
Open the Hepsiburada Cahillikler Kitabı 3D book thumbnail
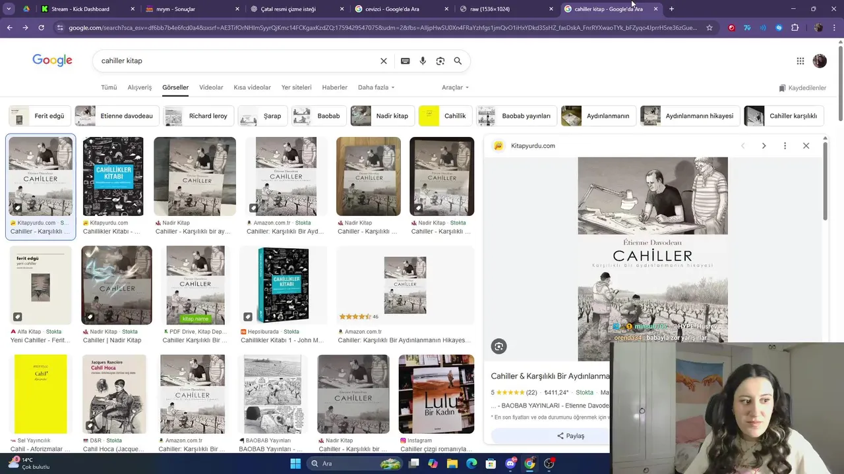click(283, 284)
